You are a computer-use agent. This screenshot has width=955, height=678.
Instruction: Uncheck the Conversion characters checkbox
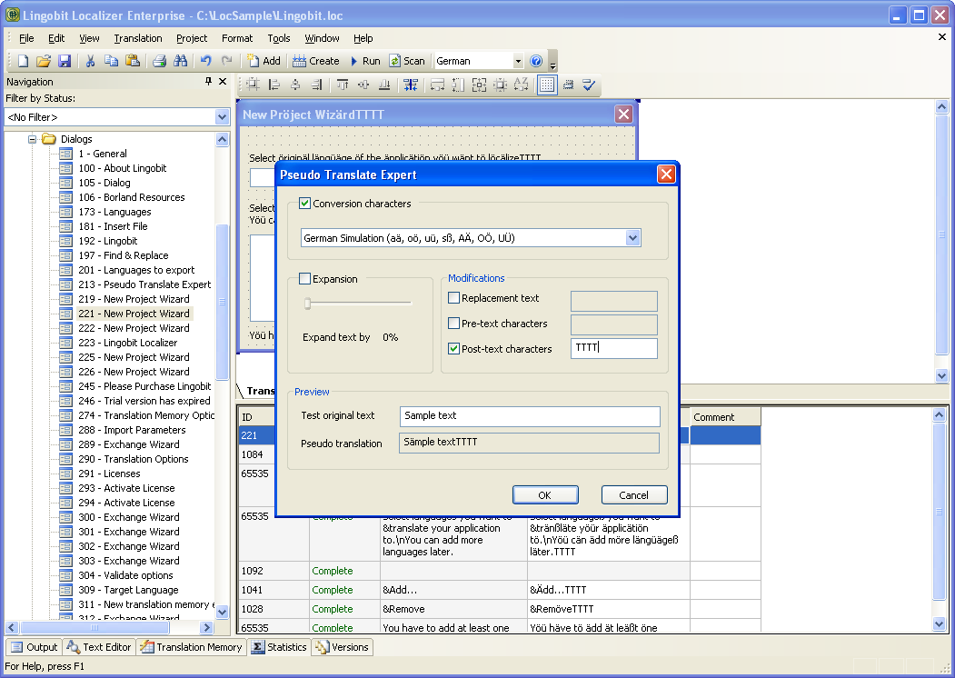pos(304,204)
